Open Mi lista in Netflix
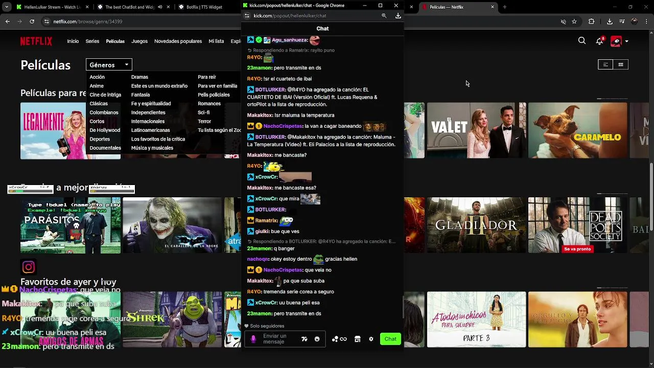 click(x=216, y=41)
